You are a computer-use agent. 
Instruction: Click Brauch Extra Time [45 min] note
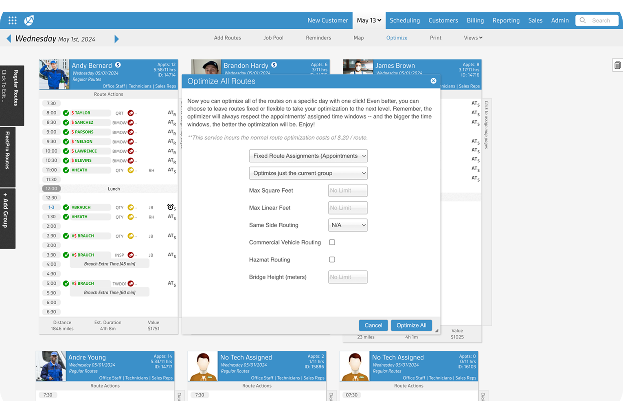pos(110,264)
